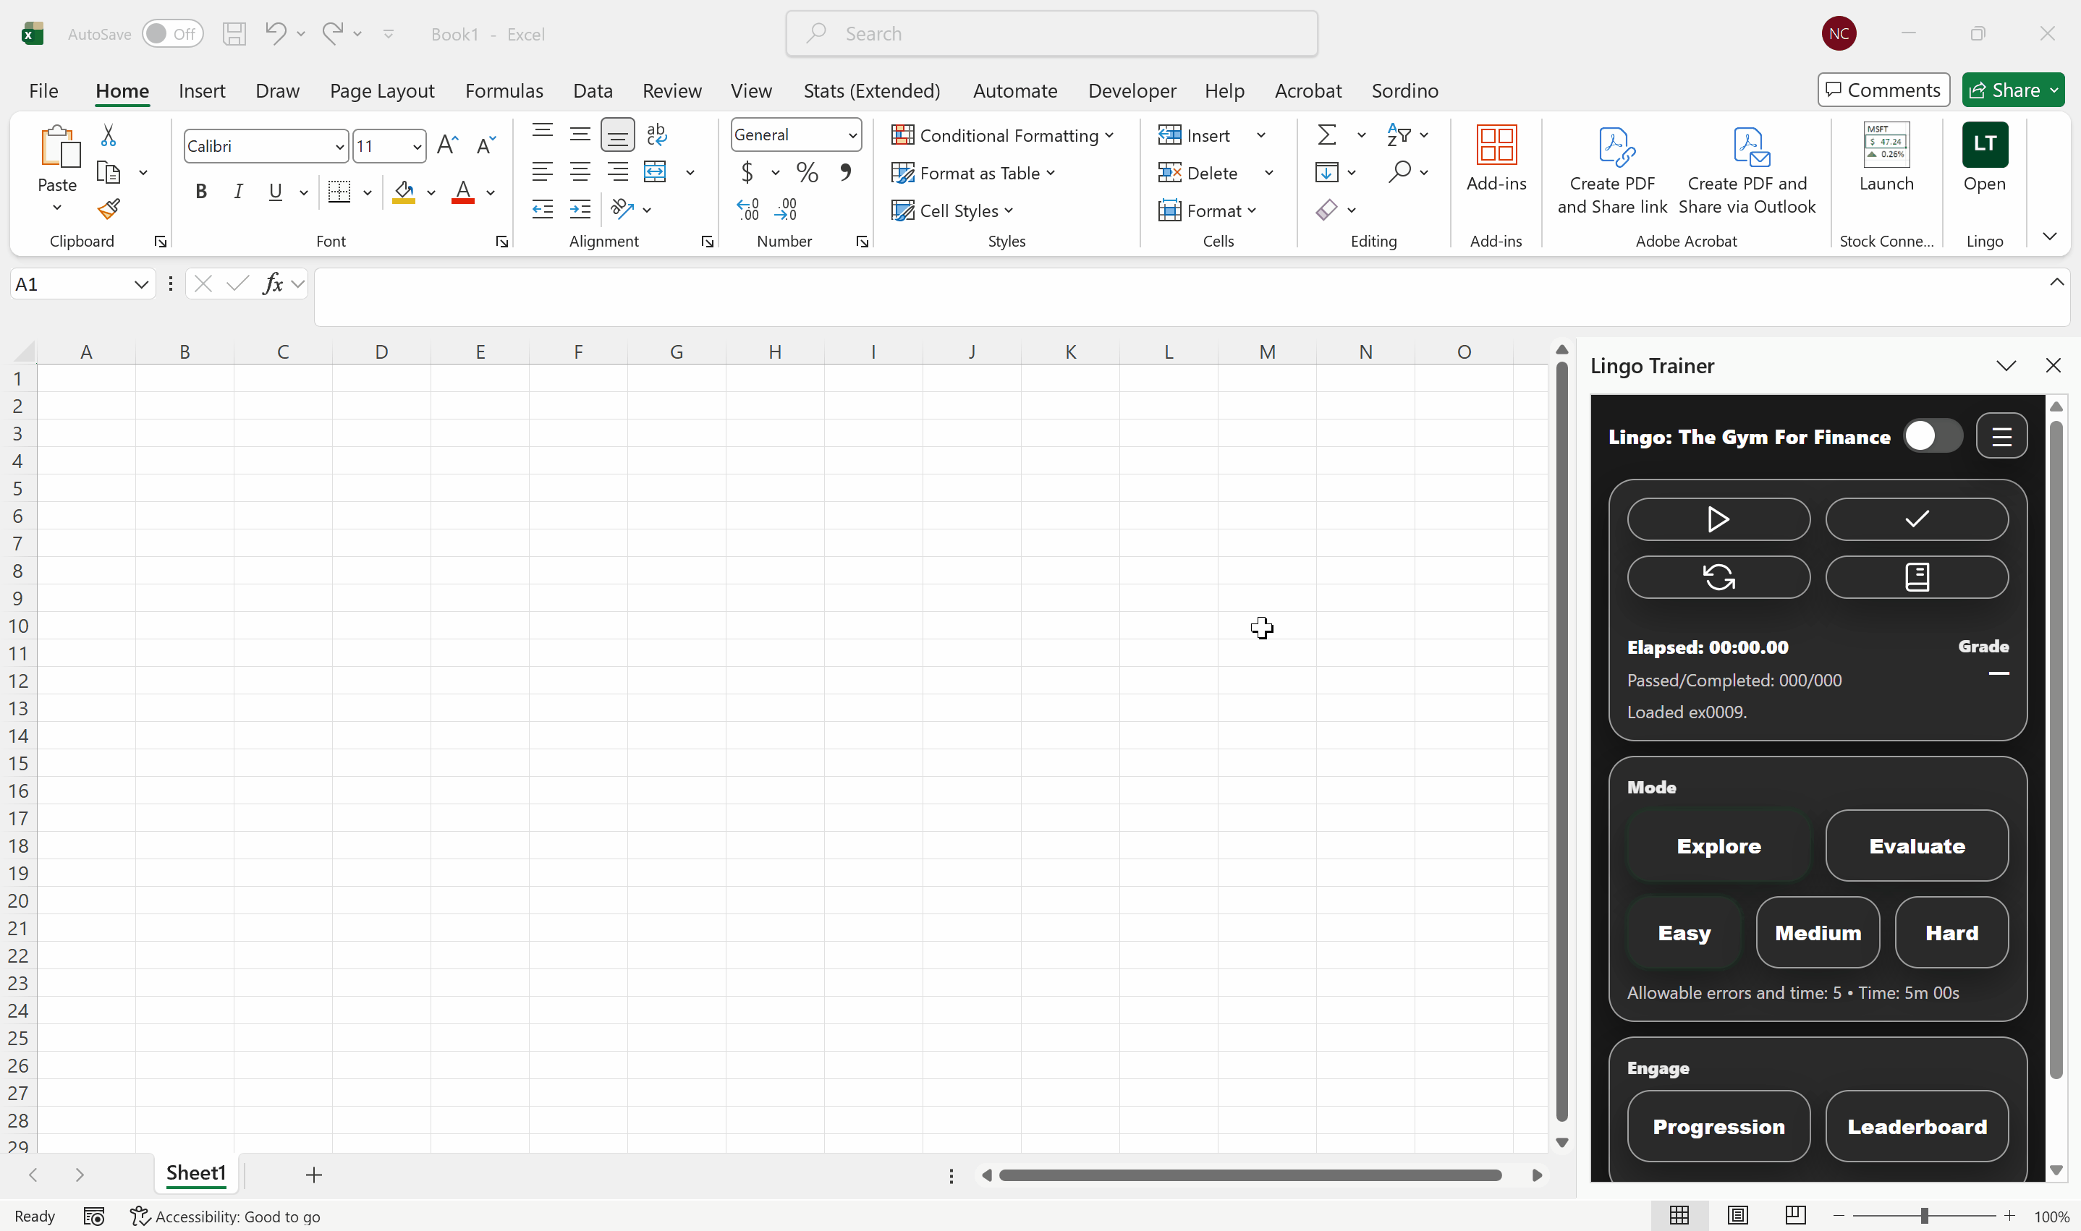This screenshot has height=1231, width=2081.
Task: Click the Save icon in title bar
Action: click(x=234, y=34)
